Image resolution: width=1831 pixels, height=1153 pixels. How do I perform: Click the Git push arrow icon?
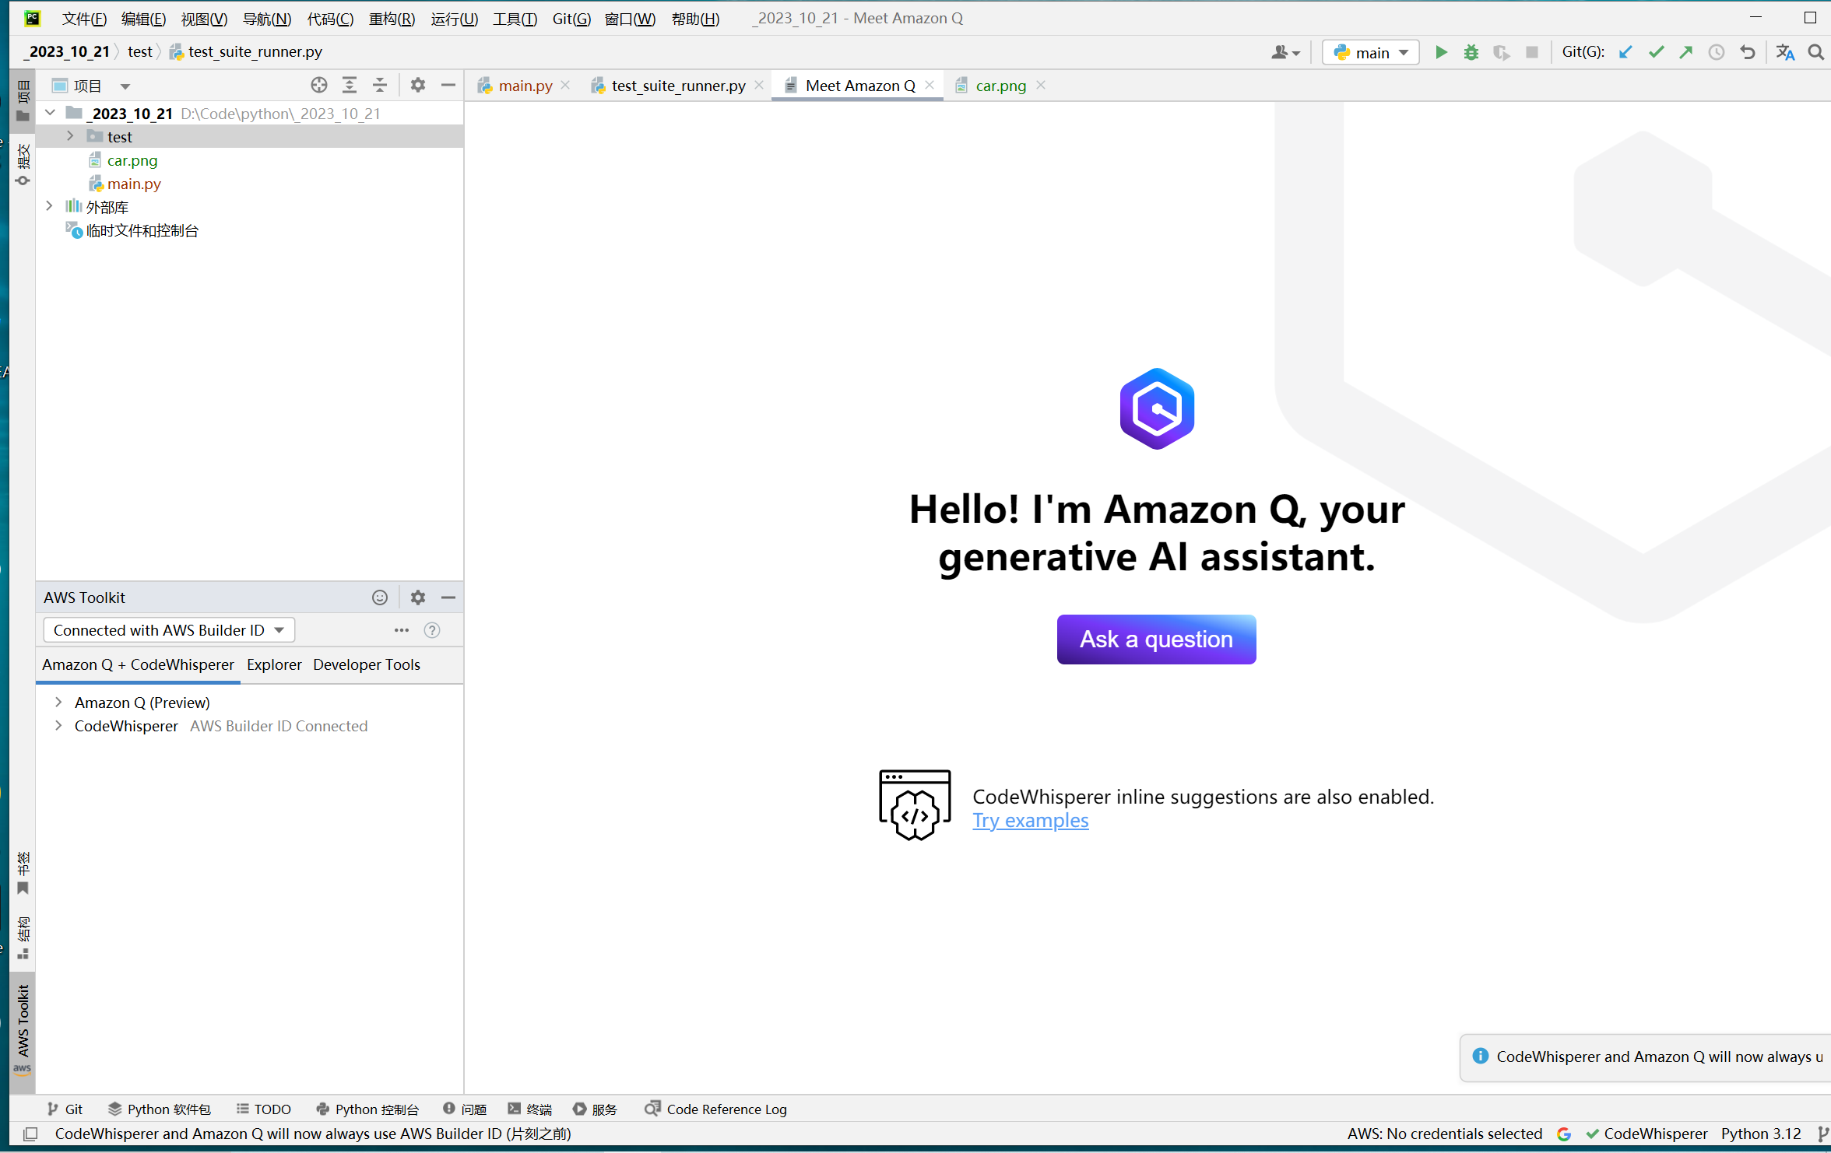pos(1686,52)
